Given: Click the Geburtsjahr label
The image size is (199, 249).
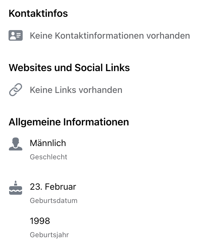Looking at the screenshot, I should 49,235.
